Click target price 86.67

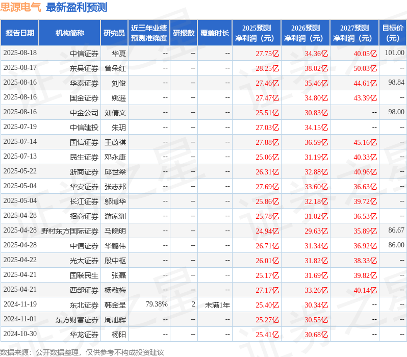point(396,231)
